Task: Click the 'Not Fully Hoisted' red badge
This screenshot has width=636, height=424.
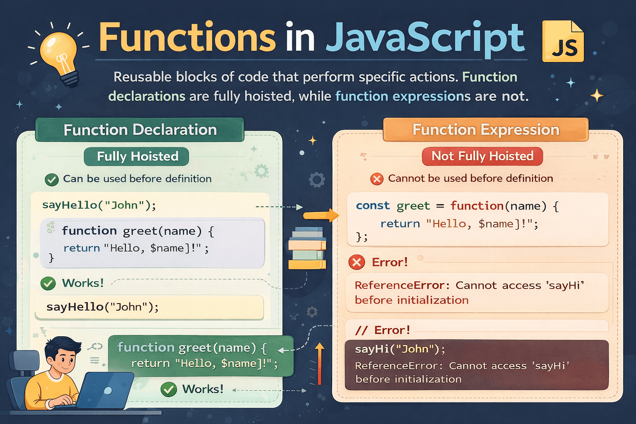Action: (x=482, y=157)
